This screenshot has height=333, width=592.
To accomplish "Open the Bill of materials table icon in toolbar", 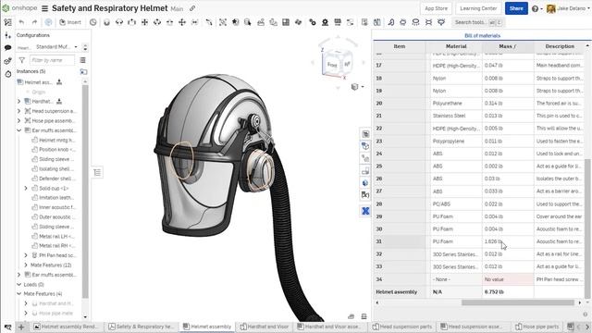I will pyautogui.click(x=364, y=22).
